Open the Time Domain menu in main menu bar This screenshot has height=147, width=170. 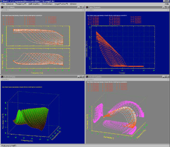coord(47,4)
